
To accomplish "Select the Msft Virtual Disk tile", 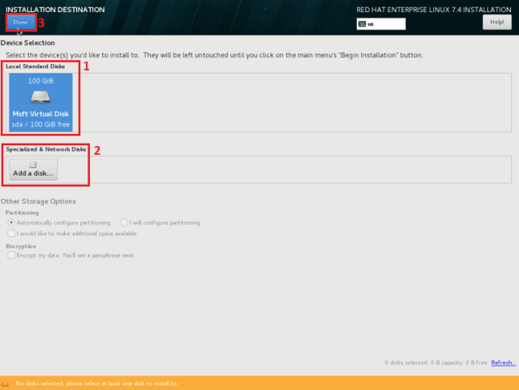I will [x=41, y=102].
